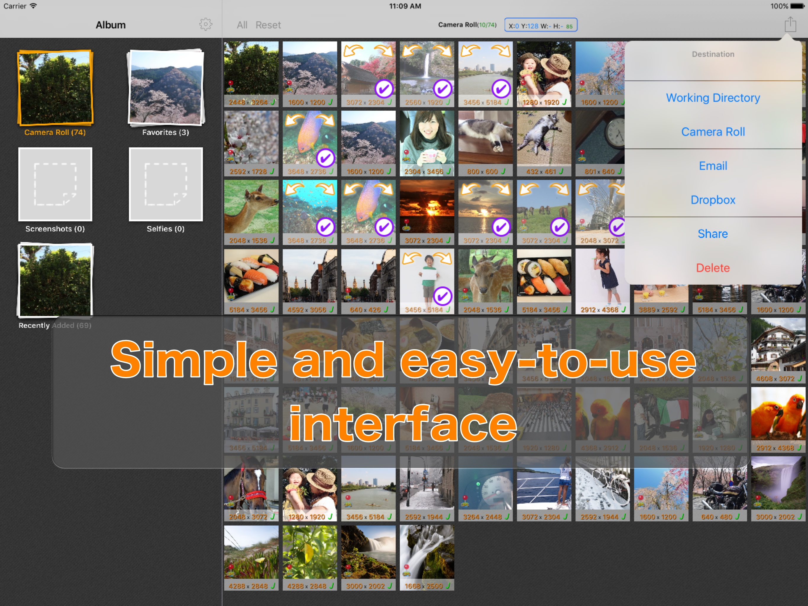Uncheck the boy-with-sign photo checkmark
The image size is (808, 606).
click(442, 296)
